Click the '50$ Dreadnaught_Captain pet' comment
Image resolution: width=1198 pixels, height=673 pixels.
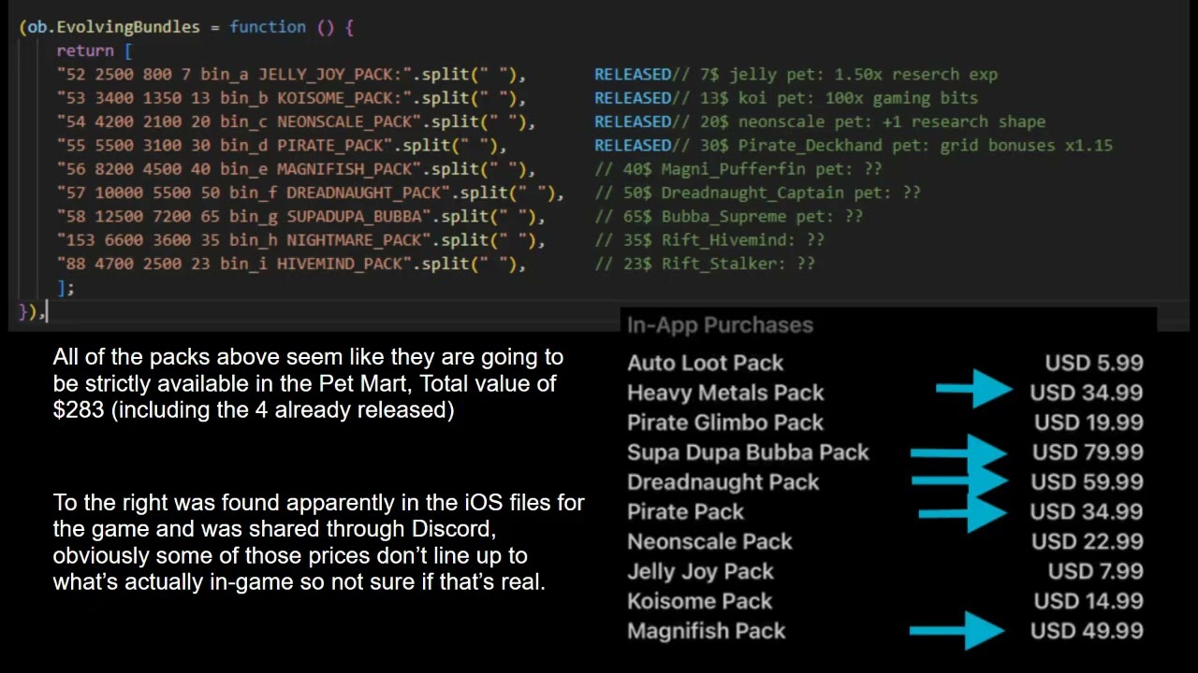pos(757,193)
